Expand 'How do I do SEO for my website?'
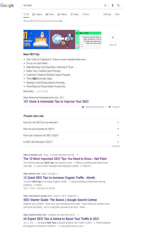 coord(71,122)
